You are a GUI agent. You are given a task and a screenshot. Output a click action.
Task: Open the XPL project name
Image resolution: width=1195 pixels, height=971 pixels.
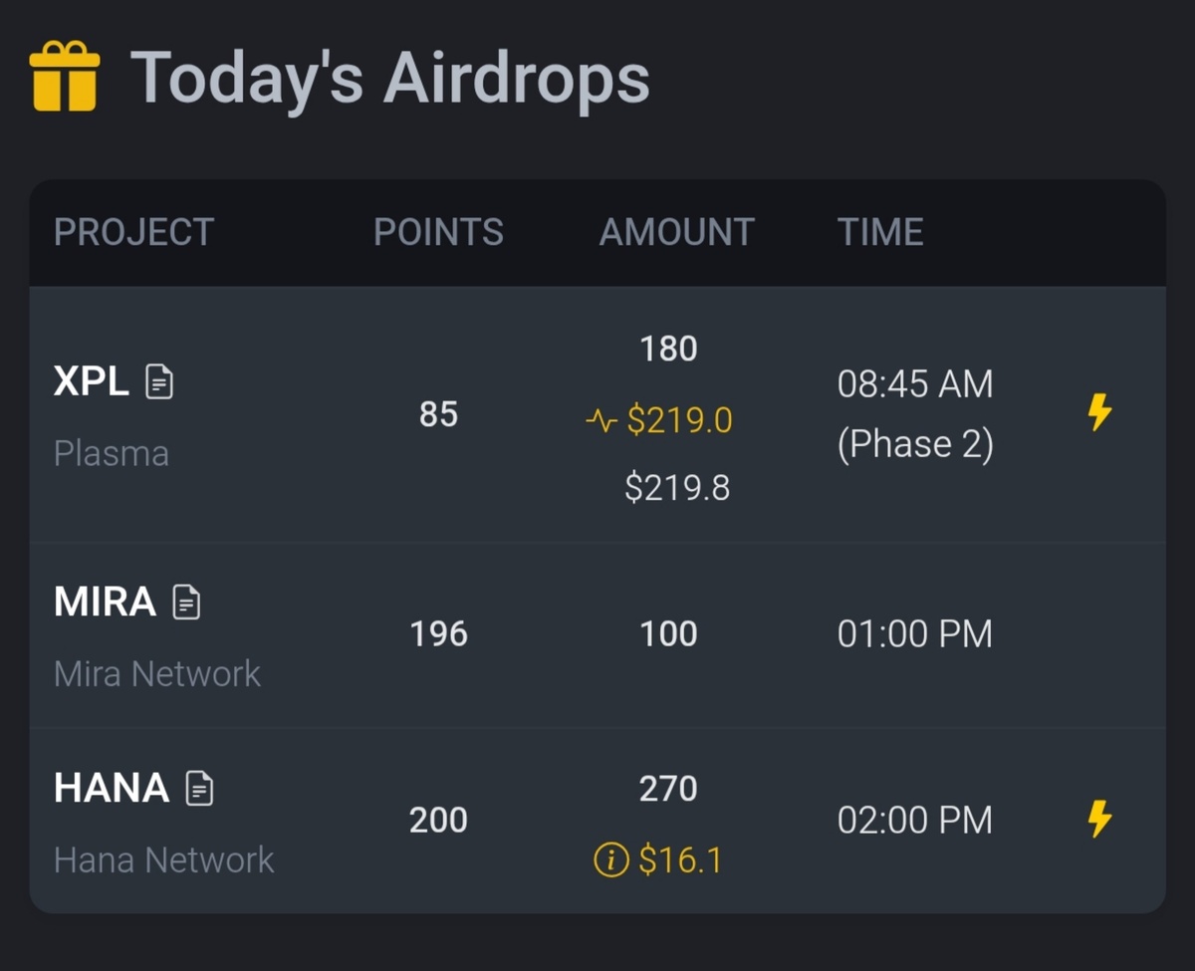(x=91, y=381)
